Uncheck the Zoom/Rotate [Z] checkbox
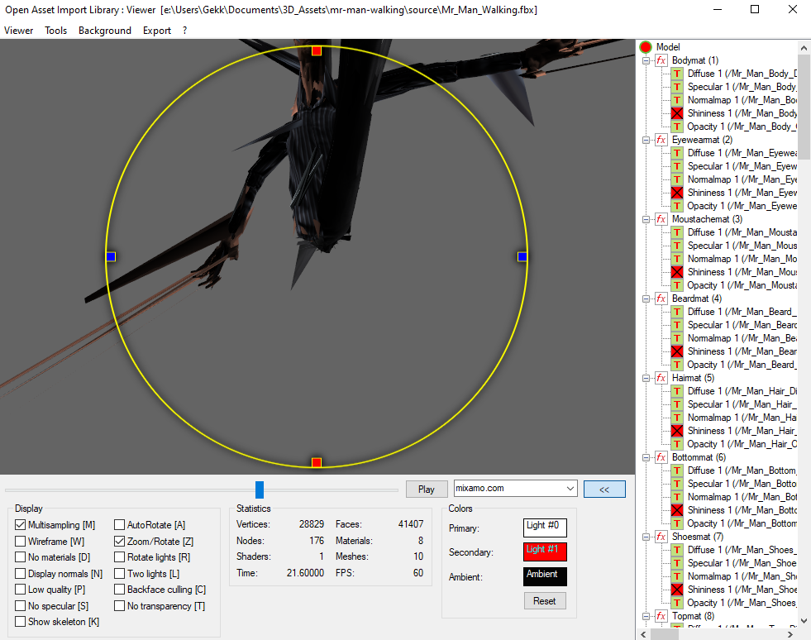The height and width of the screenshot is (640, 811). coord(120,541)
